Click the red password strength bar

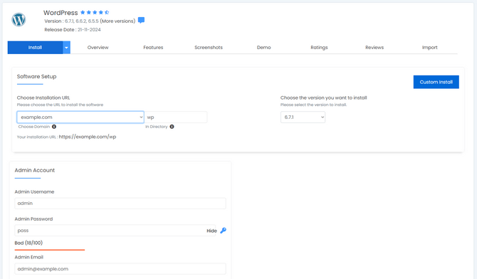click(50, 250)
